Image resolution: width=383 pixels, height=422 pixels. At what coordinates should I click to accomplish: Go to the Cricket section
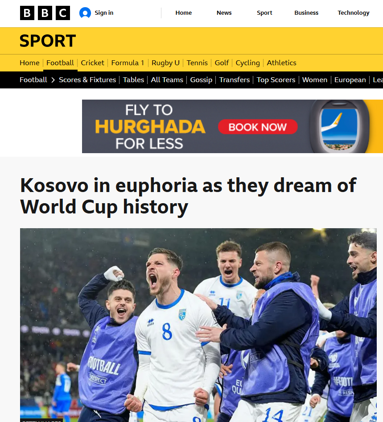[92, 63]
